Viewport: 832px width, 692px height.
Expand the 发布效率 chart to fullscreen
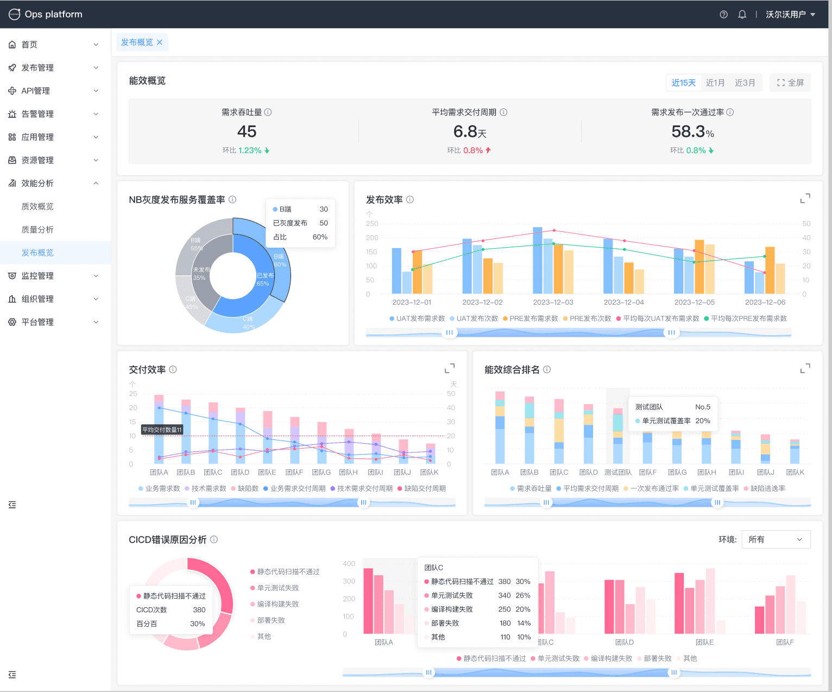click(x=805, y=199)
